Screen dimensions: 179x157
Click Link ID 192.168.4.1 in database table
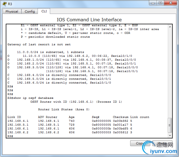[18, 121]
